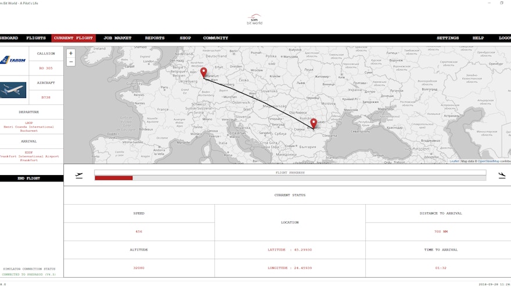Select aircraft type B738
This screenshot has width=511, height=287.
tap(46, 97)
